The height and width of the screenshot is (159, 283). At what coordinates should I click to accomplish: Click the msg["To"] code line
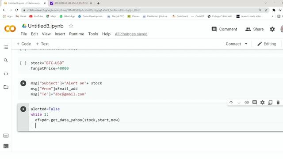coord(58,94)
